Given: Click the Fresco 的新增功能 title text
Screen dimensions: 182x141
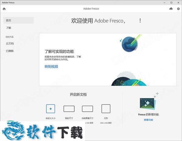Looking at the screenshot, I should pos(148,114).
